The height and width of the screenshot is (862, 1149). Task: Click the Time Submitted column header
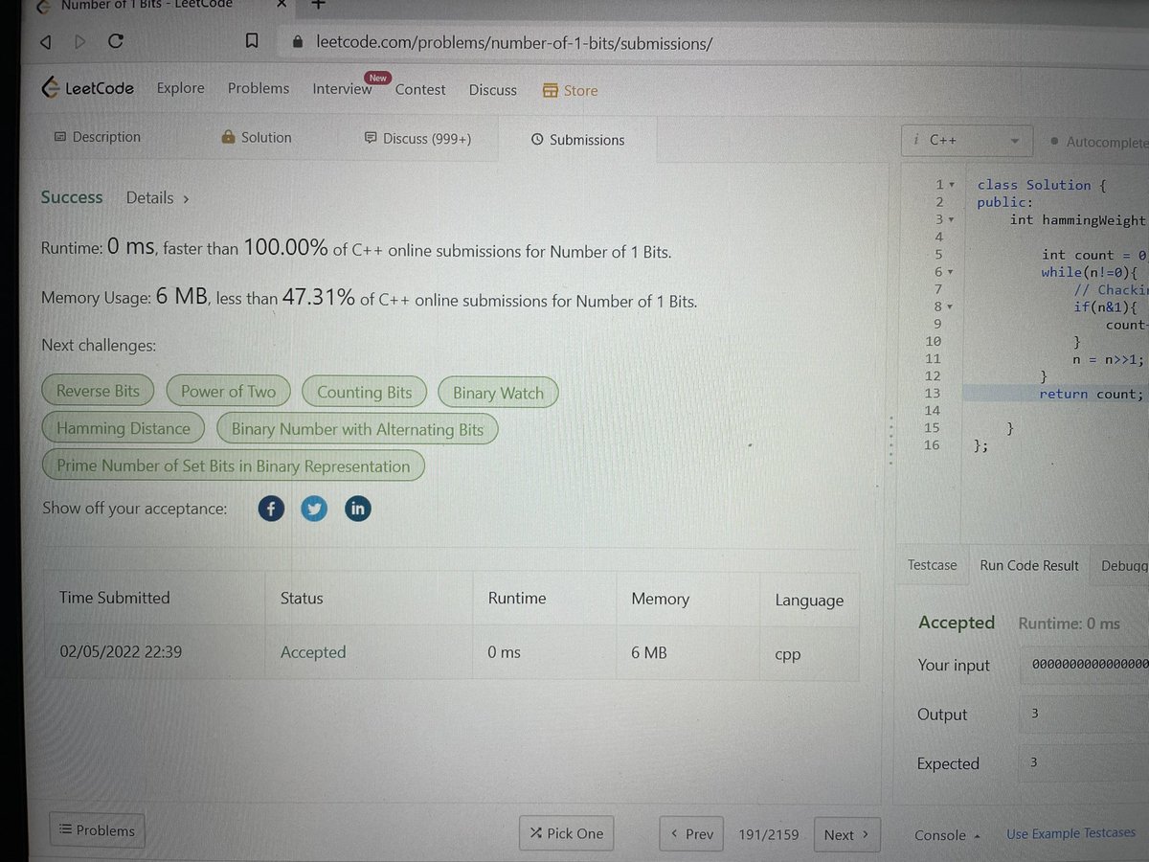point(114,598)
